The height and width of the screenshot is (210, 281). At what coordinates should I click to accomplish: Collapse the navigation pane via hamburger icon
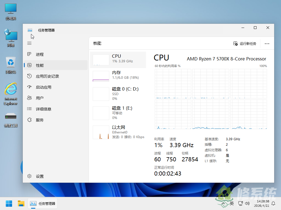(x=29, y=43)
